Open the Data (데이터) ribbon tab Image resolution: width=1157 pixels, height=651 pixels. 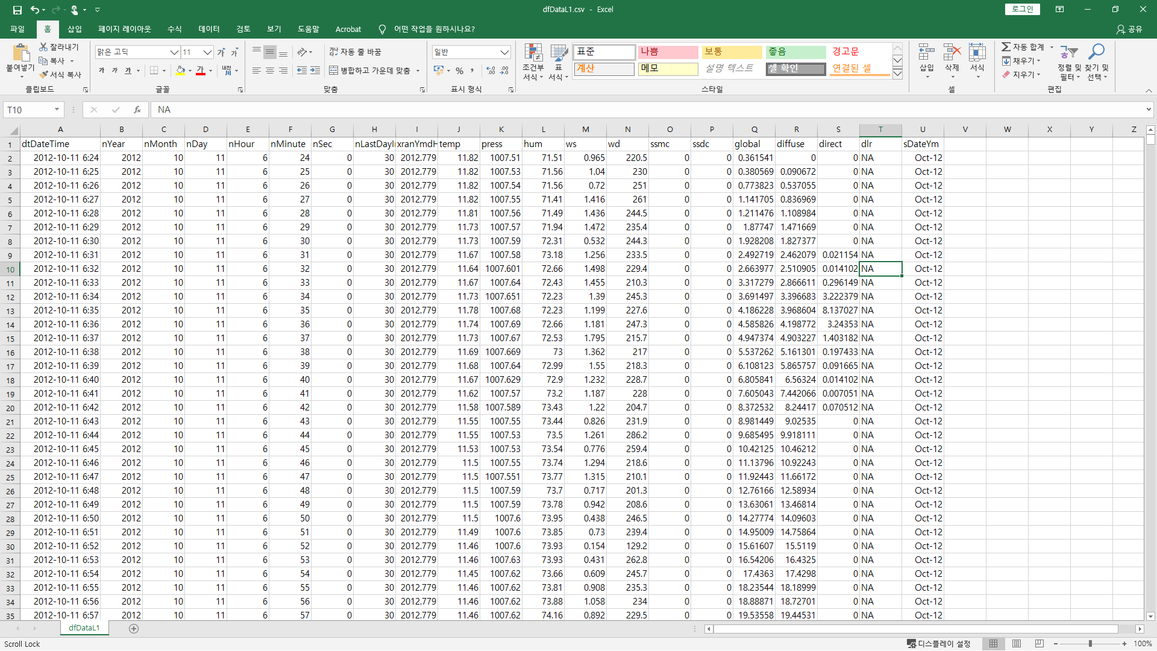point(209,29)
